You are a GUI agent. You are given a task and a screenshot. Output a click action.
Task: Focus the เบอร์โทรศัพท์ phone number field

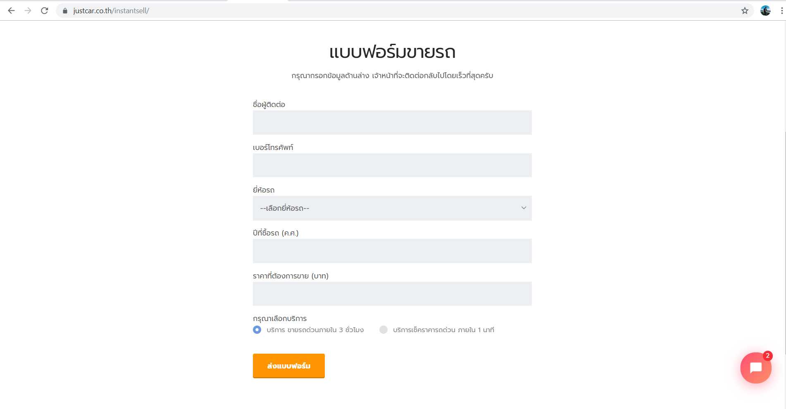[x=392, y=165]
